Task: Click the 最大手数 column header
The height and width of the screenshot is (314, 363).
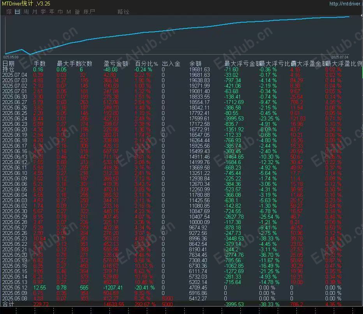Action: click(x=69, y=64)
